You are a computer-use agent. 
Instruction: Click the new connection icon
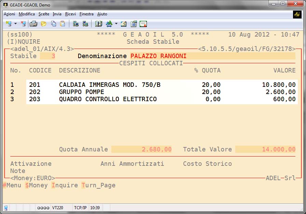(x=8, y=24)
